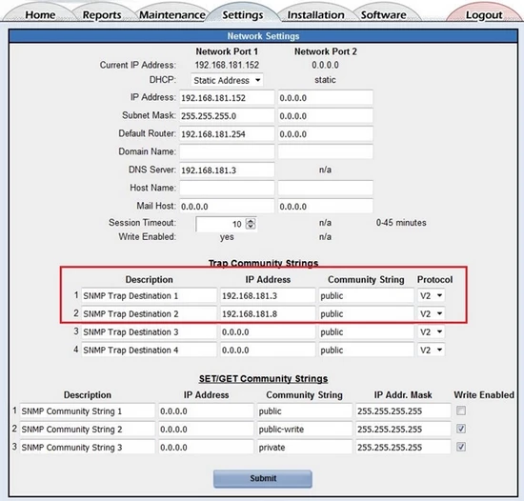
Task: Click Network Port 1 Domain Name field
Action: (227, 152)
